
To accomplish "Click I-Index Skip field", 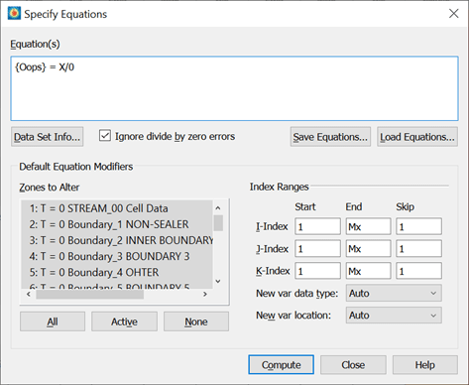I will (418, 226).
